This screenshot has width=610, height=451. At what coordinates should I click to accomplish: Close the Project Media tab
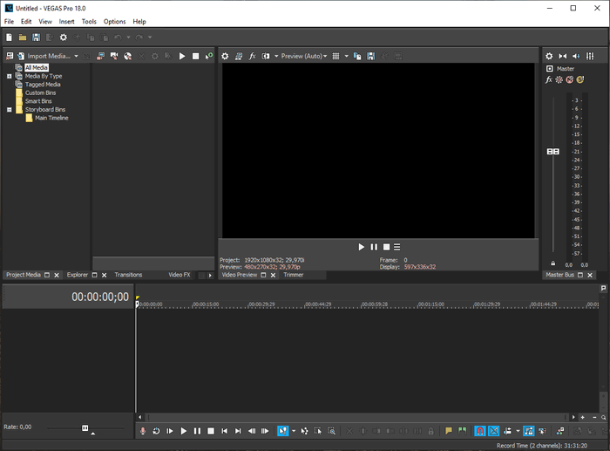pos(57,276)
